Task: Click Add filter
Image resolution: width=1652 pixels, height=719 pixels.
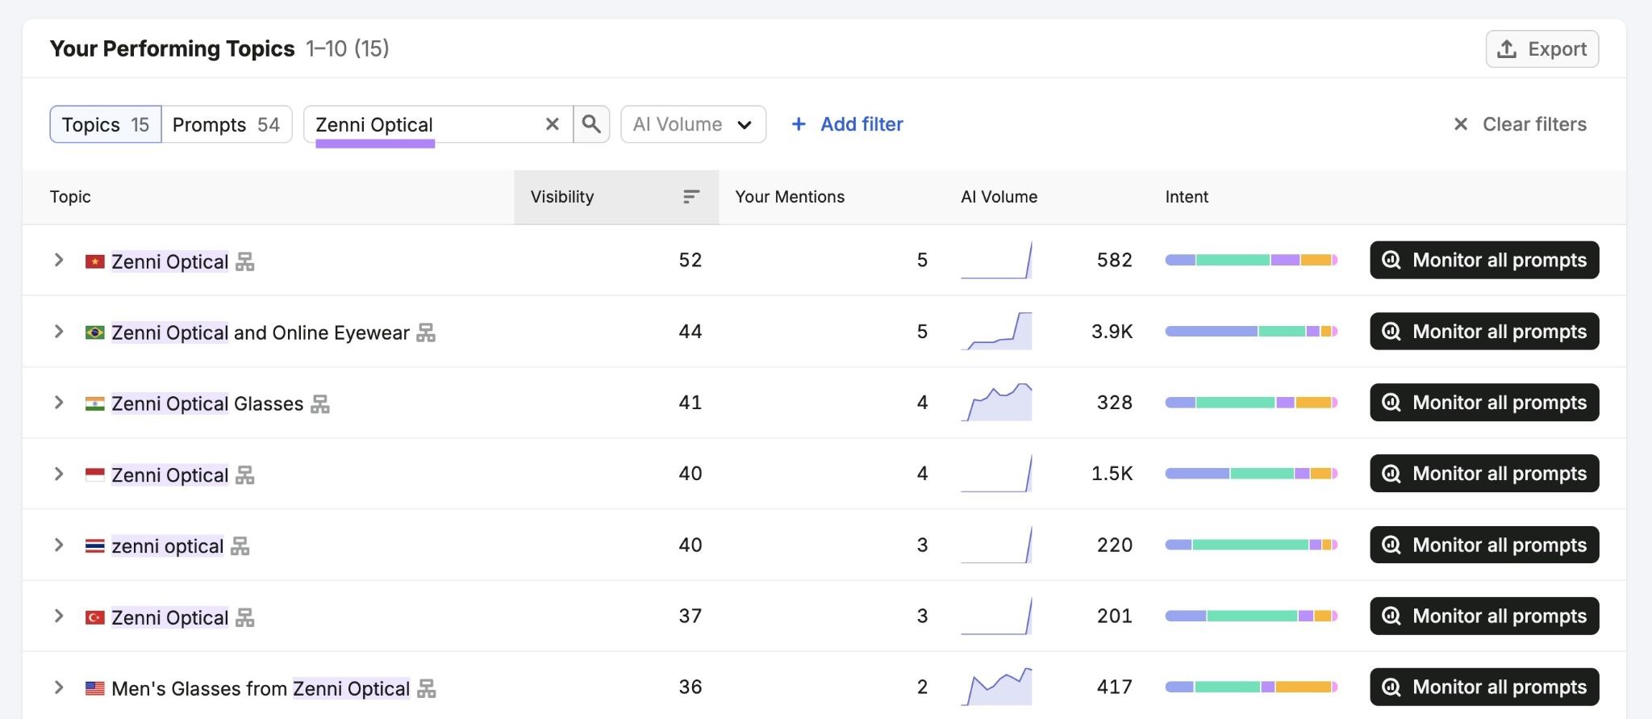Action: tap(847, 124)
